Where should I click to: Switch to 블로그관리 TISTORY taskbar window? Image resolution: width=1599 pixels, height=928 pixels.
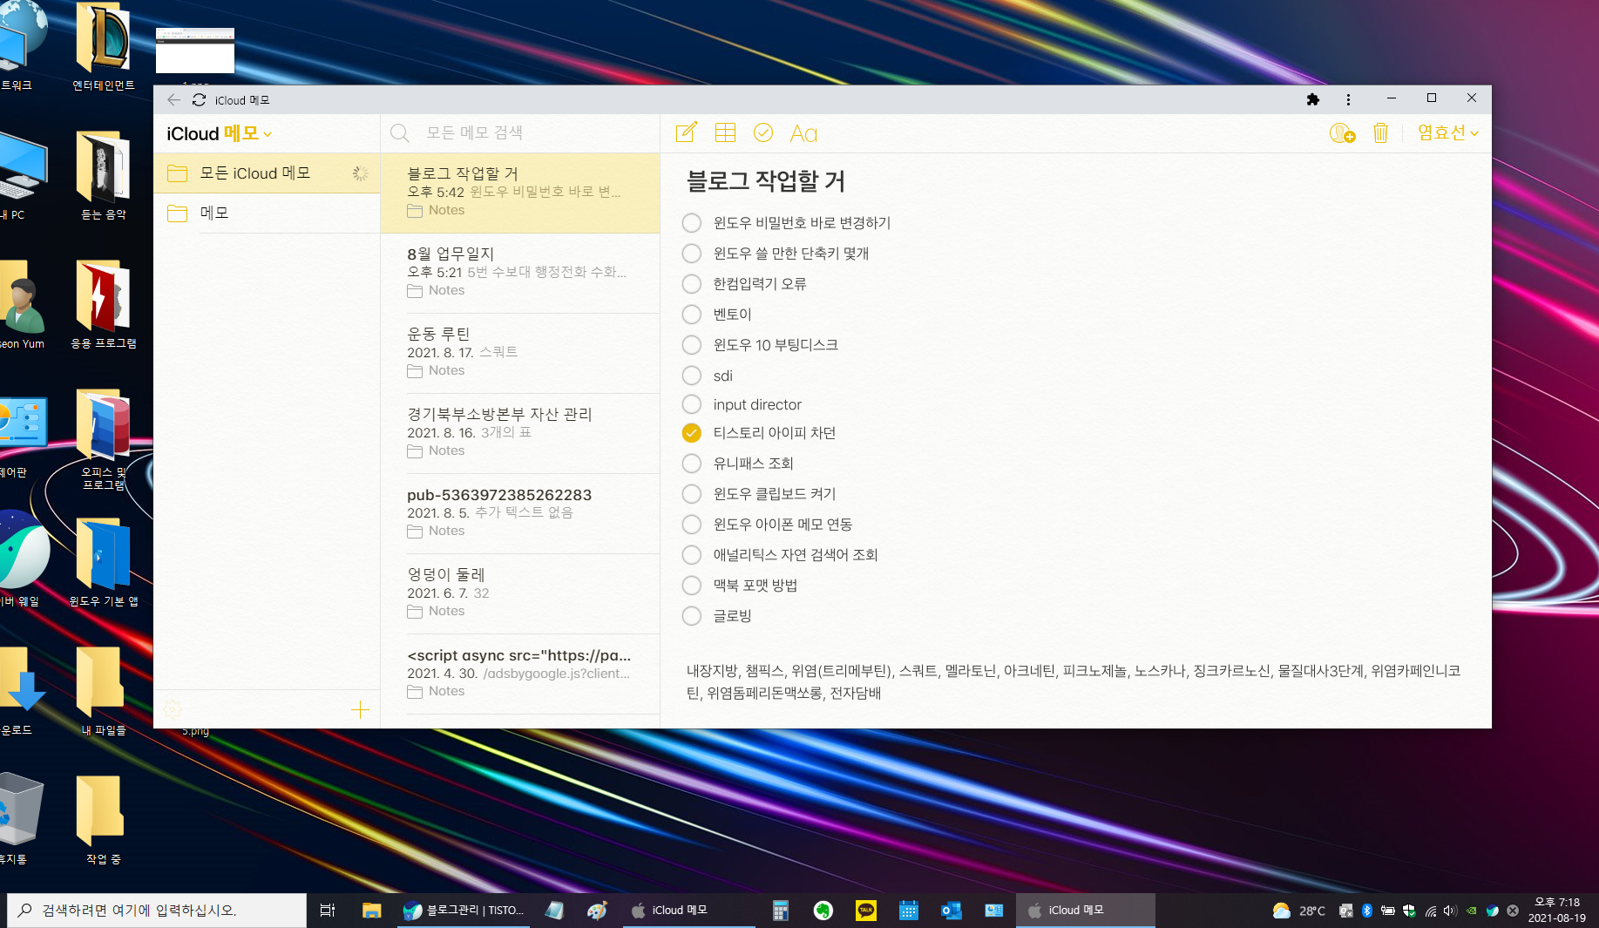[464, 911]
